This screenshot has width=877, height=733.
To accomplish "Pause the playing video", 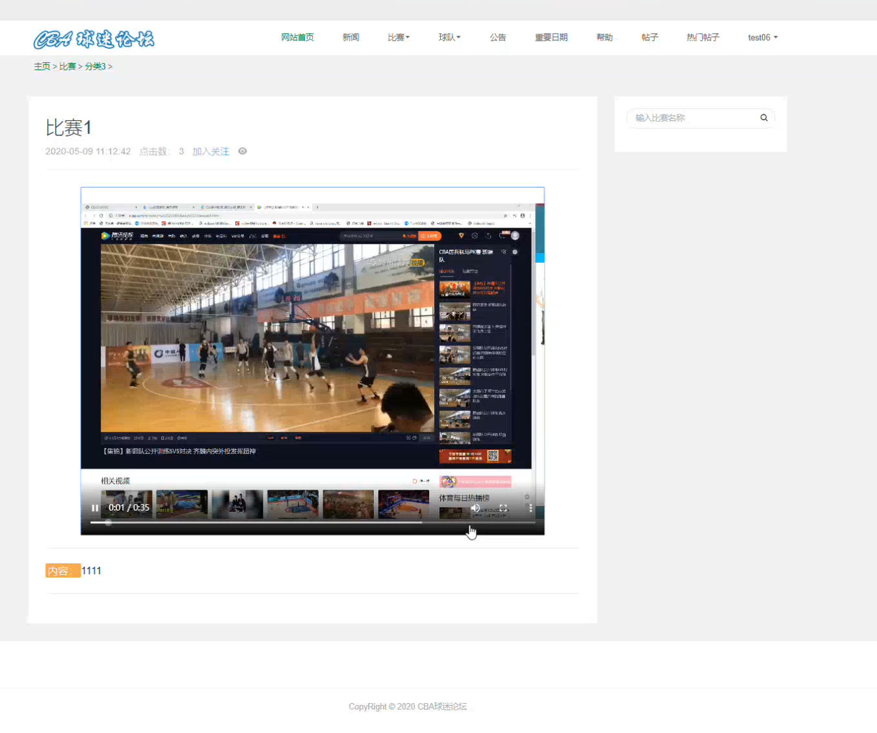I will click(x=95, y=507).
